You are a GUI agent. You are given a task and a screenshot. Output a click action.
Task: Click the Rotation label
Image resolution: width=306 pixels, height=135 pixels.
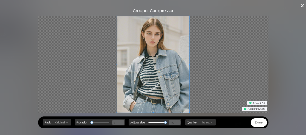(82, 122)
